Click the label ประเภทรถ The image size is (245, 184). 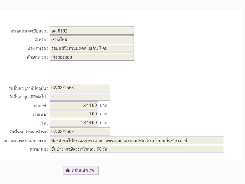[38, 49]
